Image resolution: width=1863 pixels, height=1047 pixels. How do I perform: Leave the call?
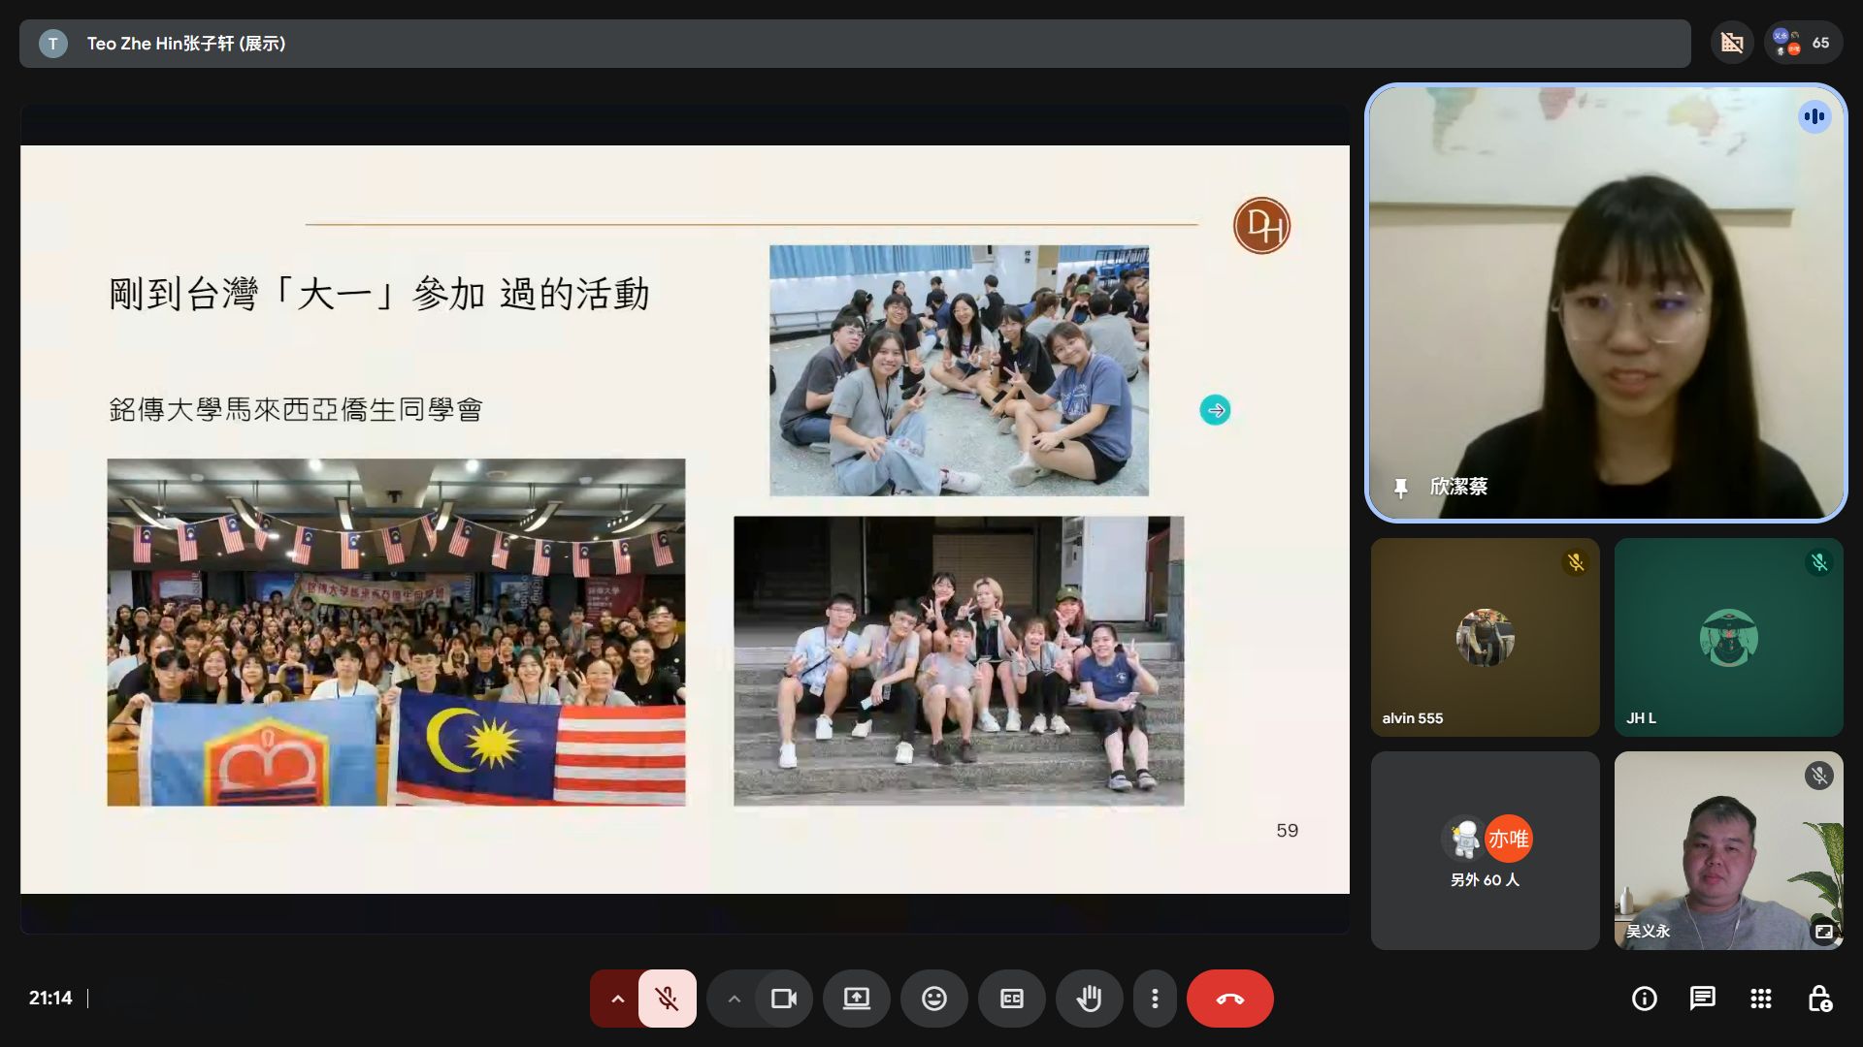click(1229, 999)
